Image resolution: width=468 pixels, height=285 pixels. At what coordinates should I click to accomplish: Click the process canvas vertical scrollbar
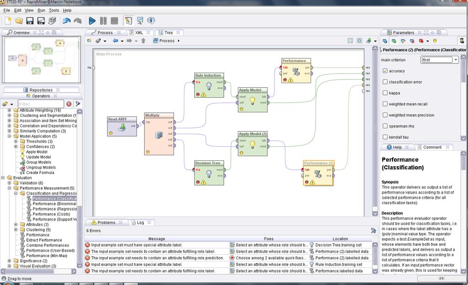(x=375, y=131)
